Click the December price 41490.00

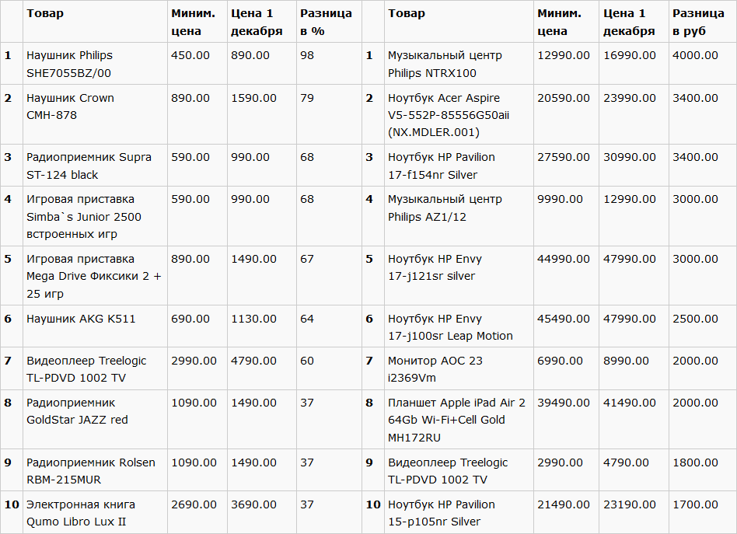(x=630, y=403)
